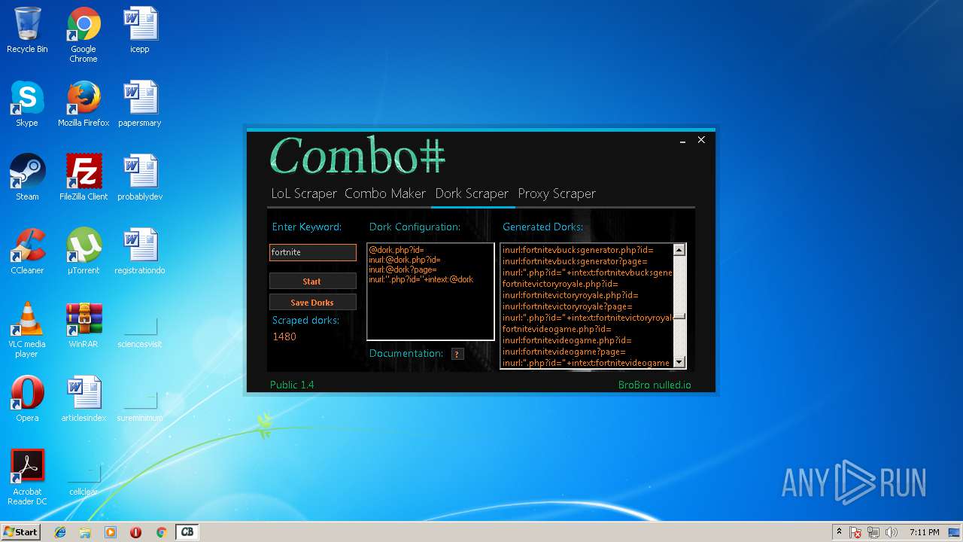Launch CCleaner desktop shortcut
Image resolution: width=963 pixels, height=542 pixels.
[x=27, y=251]
